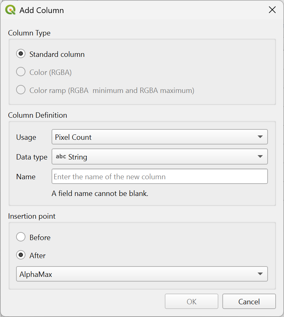The width and height of the screenshot is (284, 317).
Task: Click the Name field label
Action: (26, 177)
